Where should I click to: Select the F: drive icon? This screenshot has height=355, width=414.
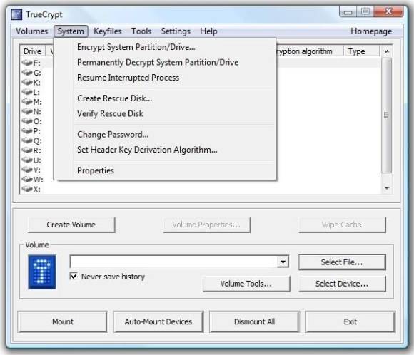coord(26,63)
